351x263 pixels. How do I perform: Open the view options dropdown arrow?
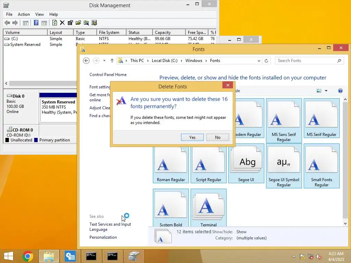tap(326, 91)
